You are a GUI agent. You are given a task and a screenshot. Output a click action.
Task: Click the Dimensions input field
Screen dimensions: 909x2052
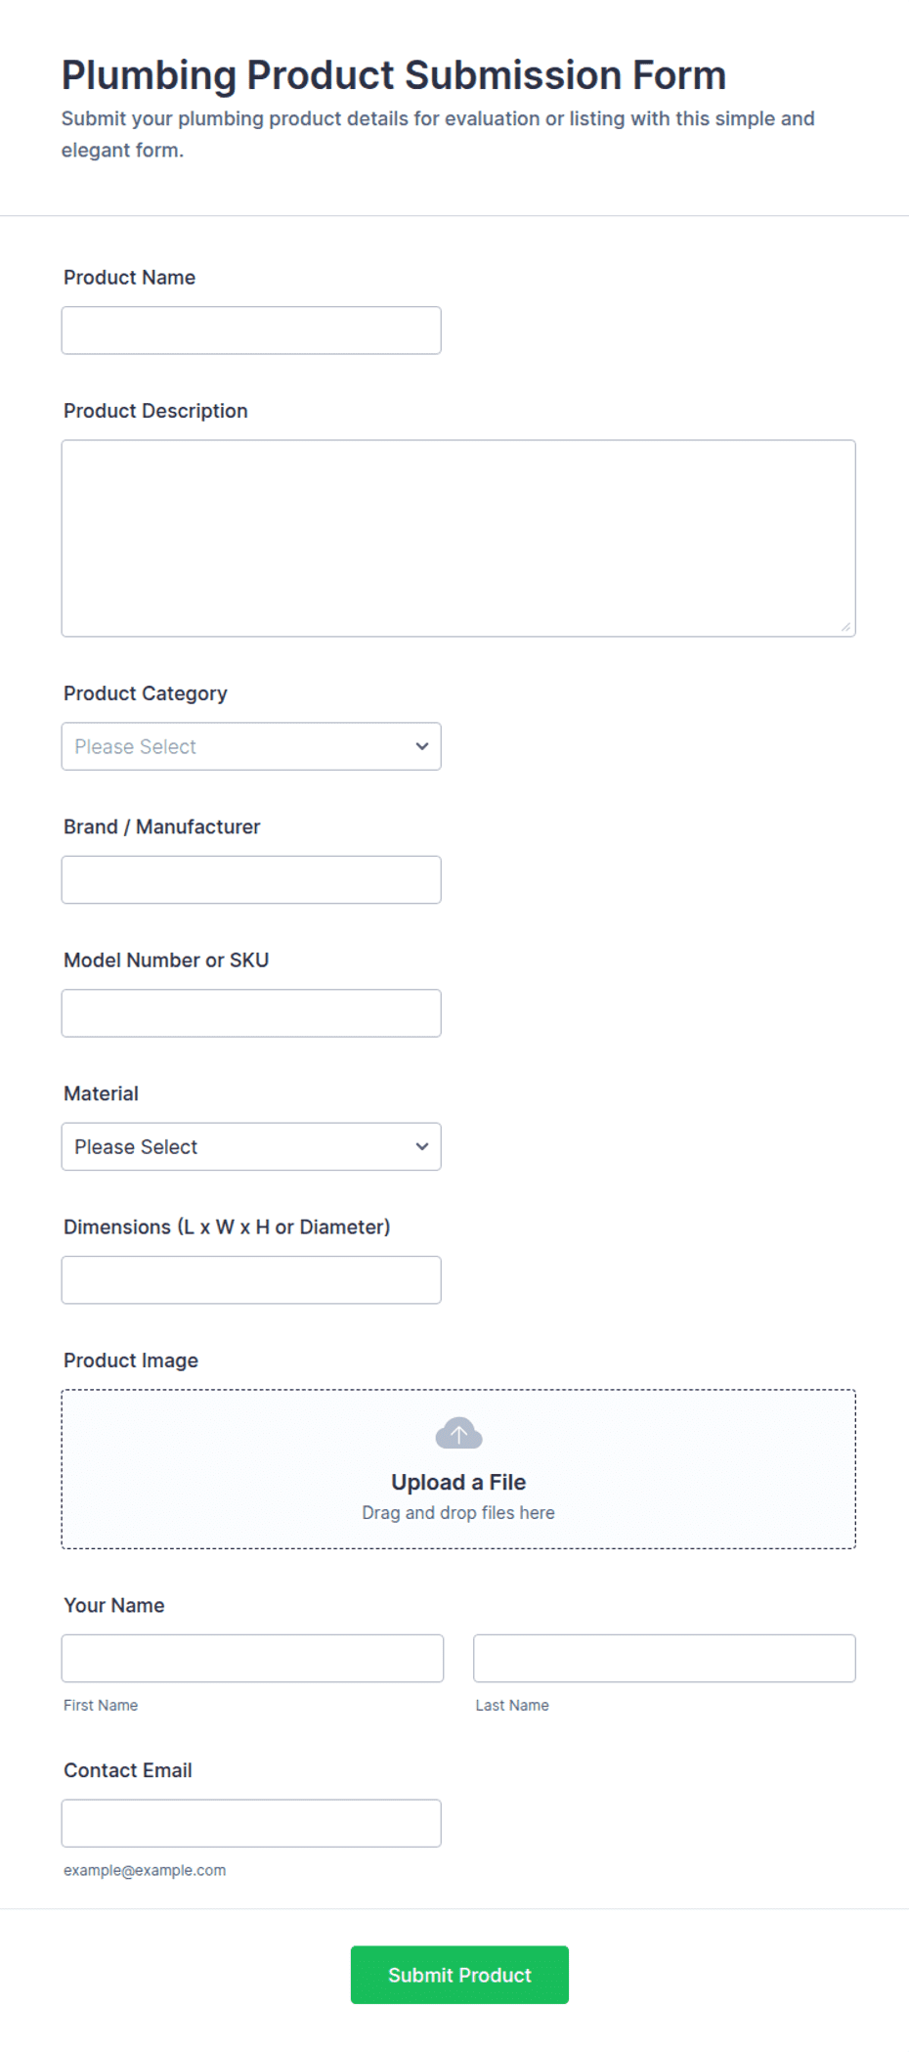coord(251,1279)
